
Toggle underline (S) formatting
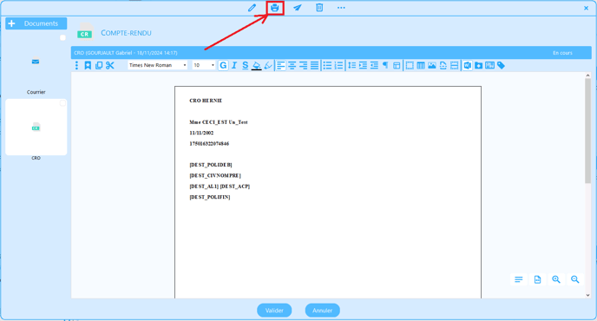pyautogui.click(x=246, y=65)
